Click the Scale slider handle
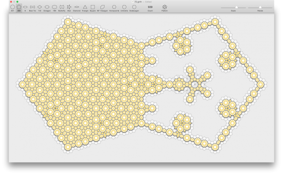The height and width of the screenshot is (175, 283). tap(236, 7)
